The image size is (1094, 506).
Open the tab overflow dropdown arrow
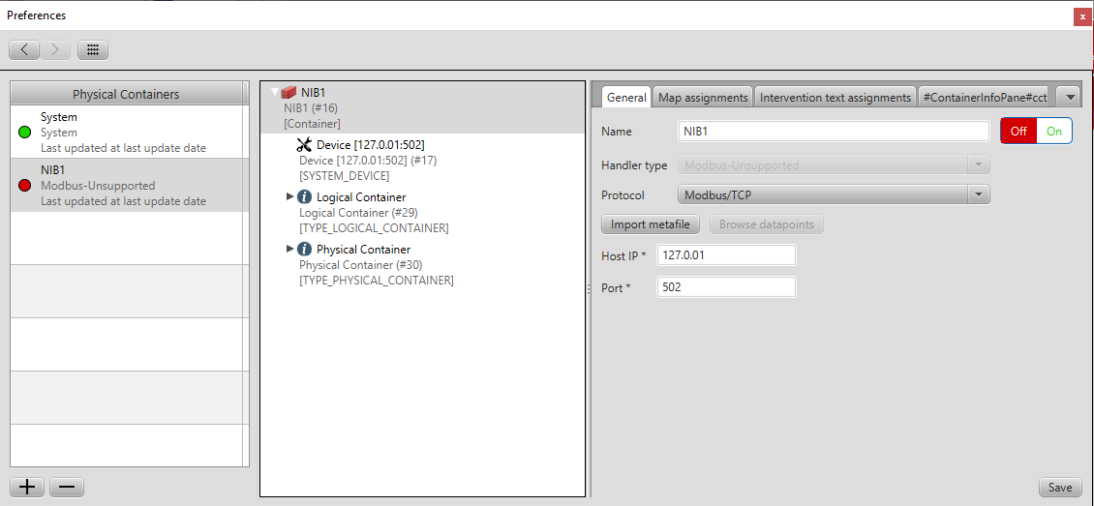1068,97
